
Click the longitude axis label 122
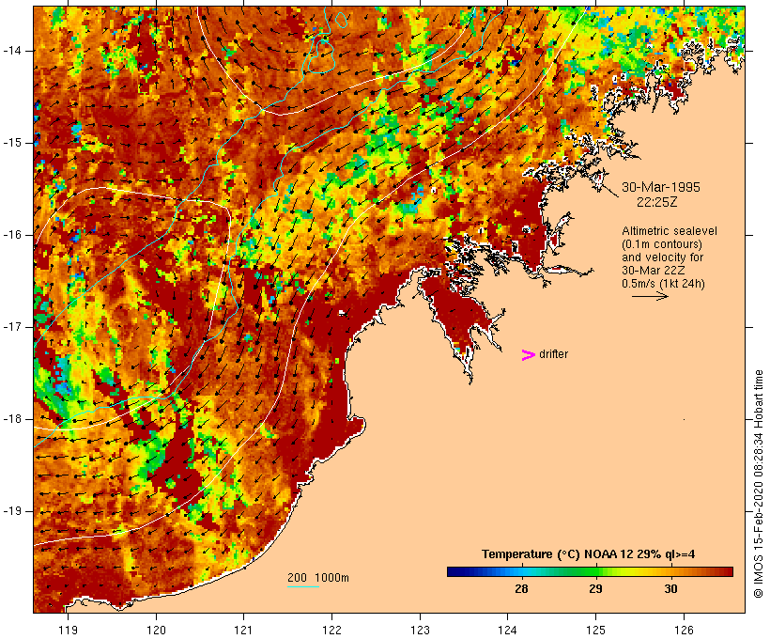pos(332,630)
